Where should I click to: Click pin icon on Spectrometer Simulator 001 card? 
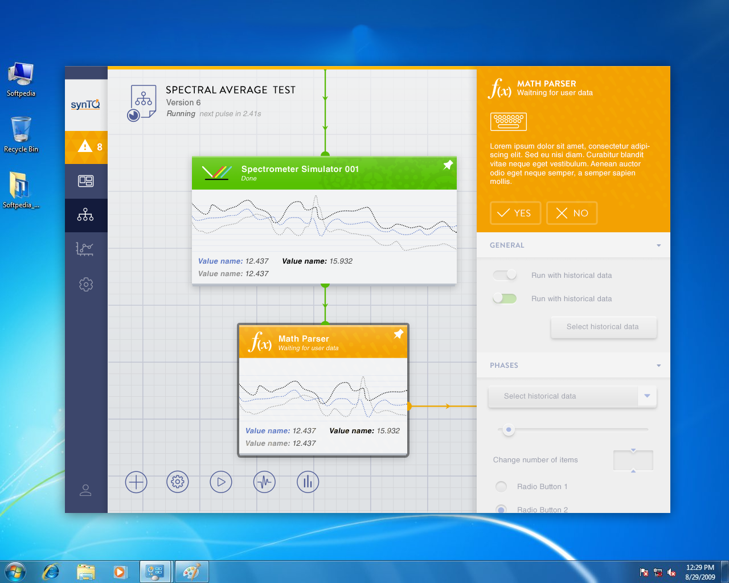(448, 165)
